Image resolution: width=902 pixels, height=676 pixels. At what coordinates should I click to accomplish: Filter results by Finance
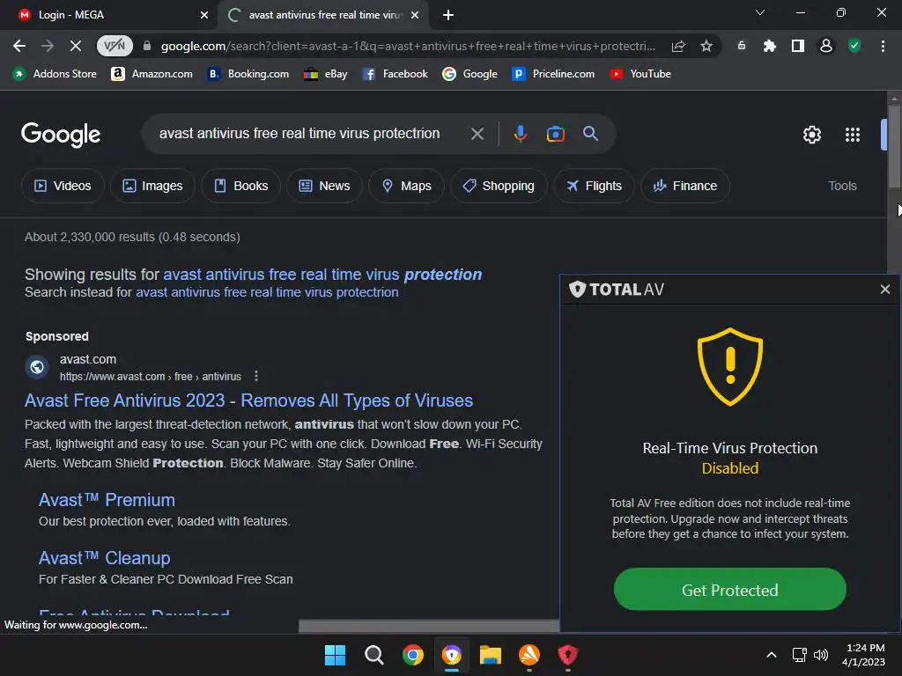[x=684, y=186]
